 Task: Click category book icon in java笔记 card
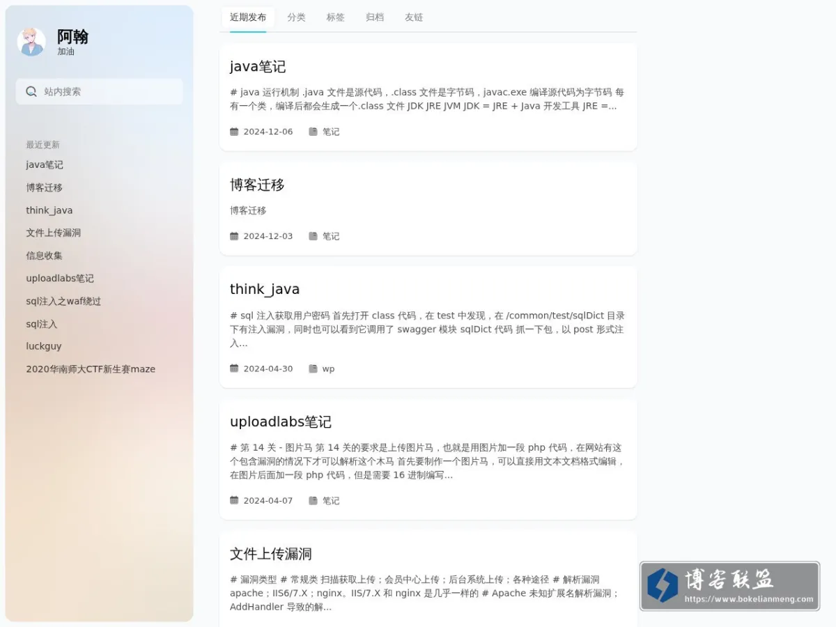[x=313, y=132]
